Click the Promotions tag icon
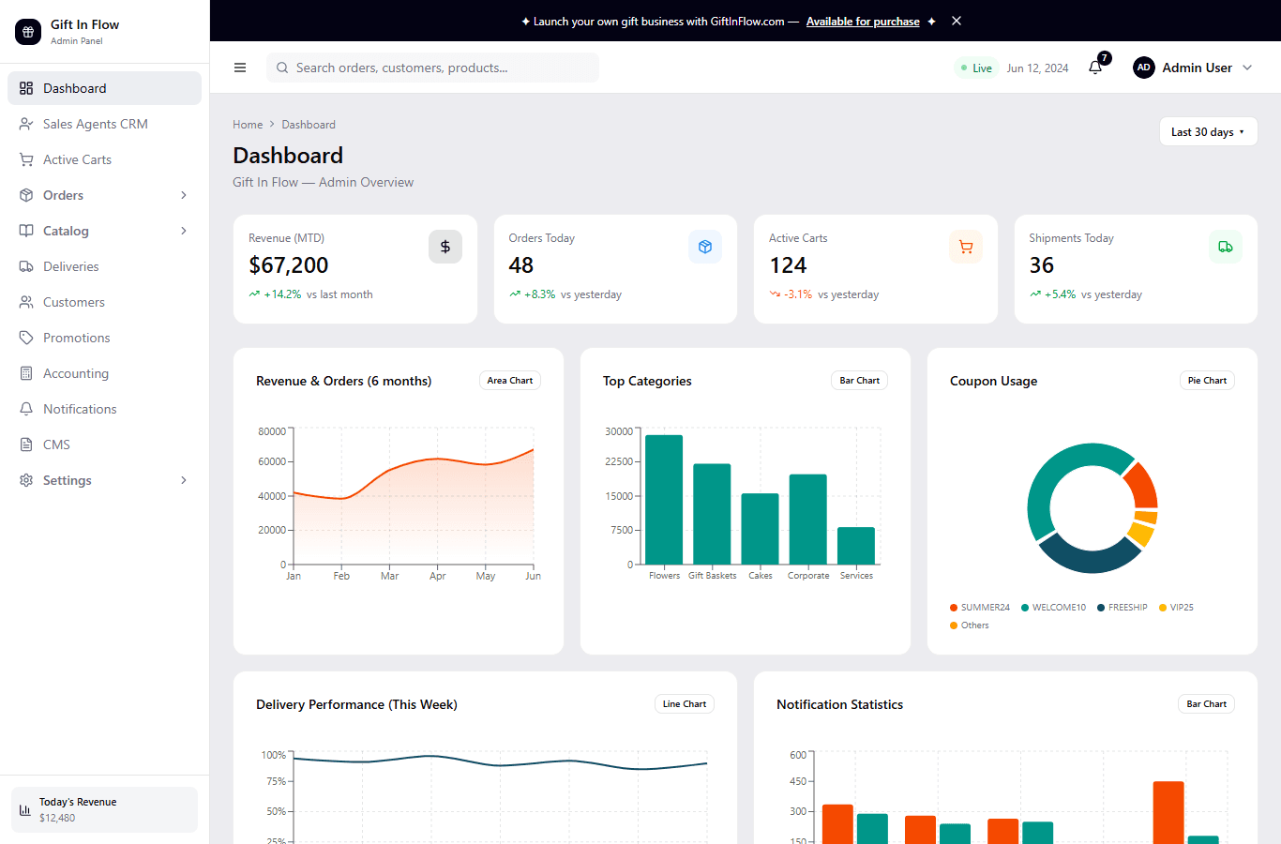The width and height of the screenshot is (1281, 844). [x=26, y=338]
